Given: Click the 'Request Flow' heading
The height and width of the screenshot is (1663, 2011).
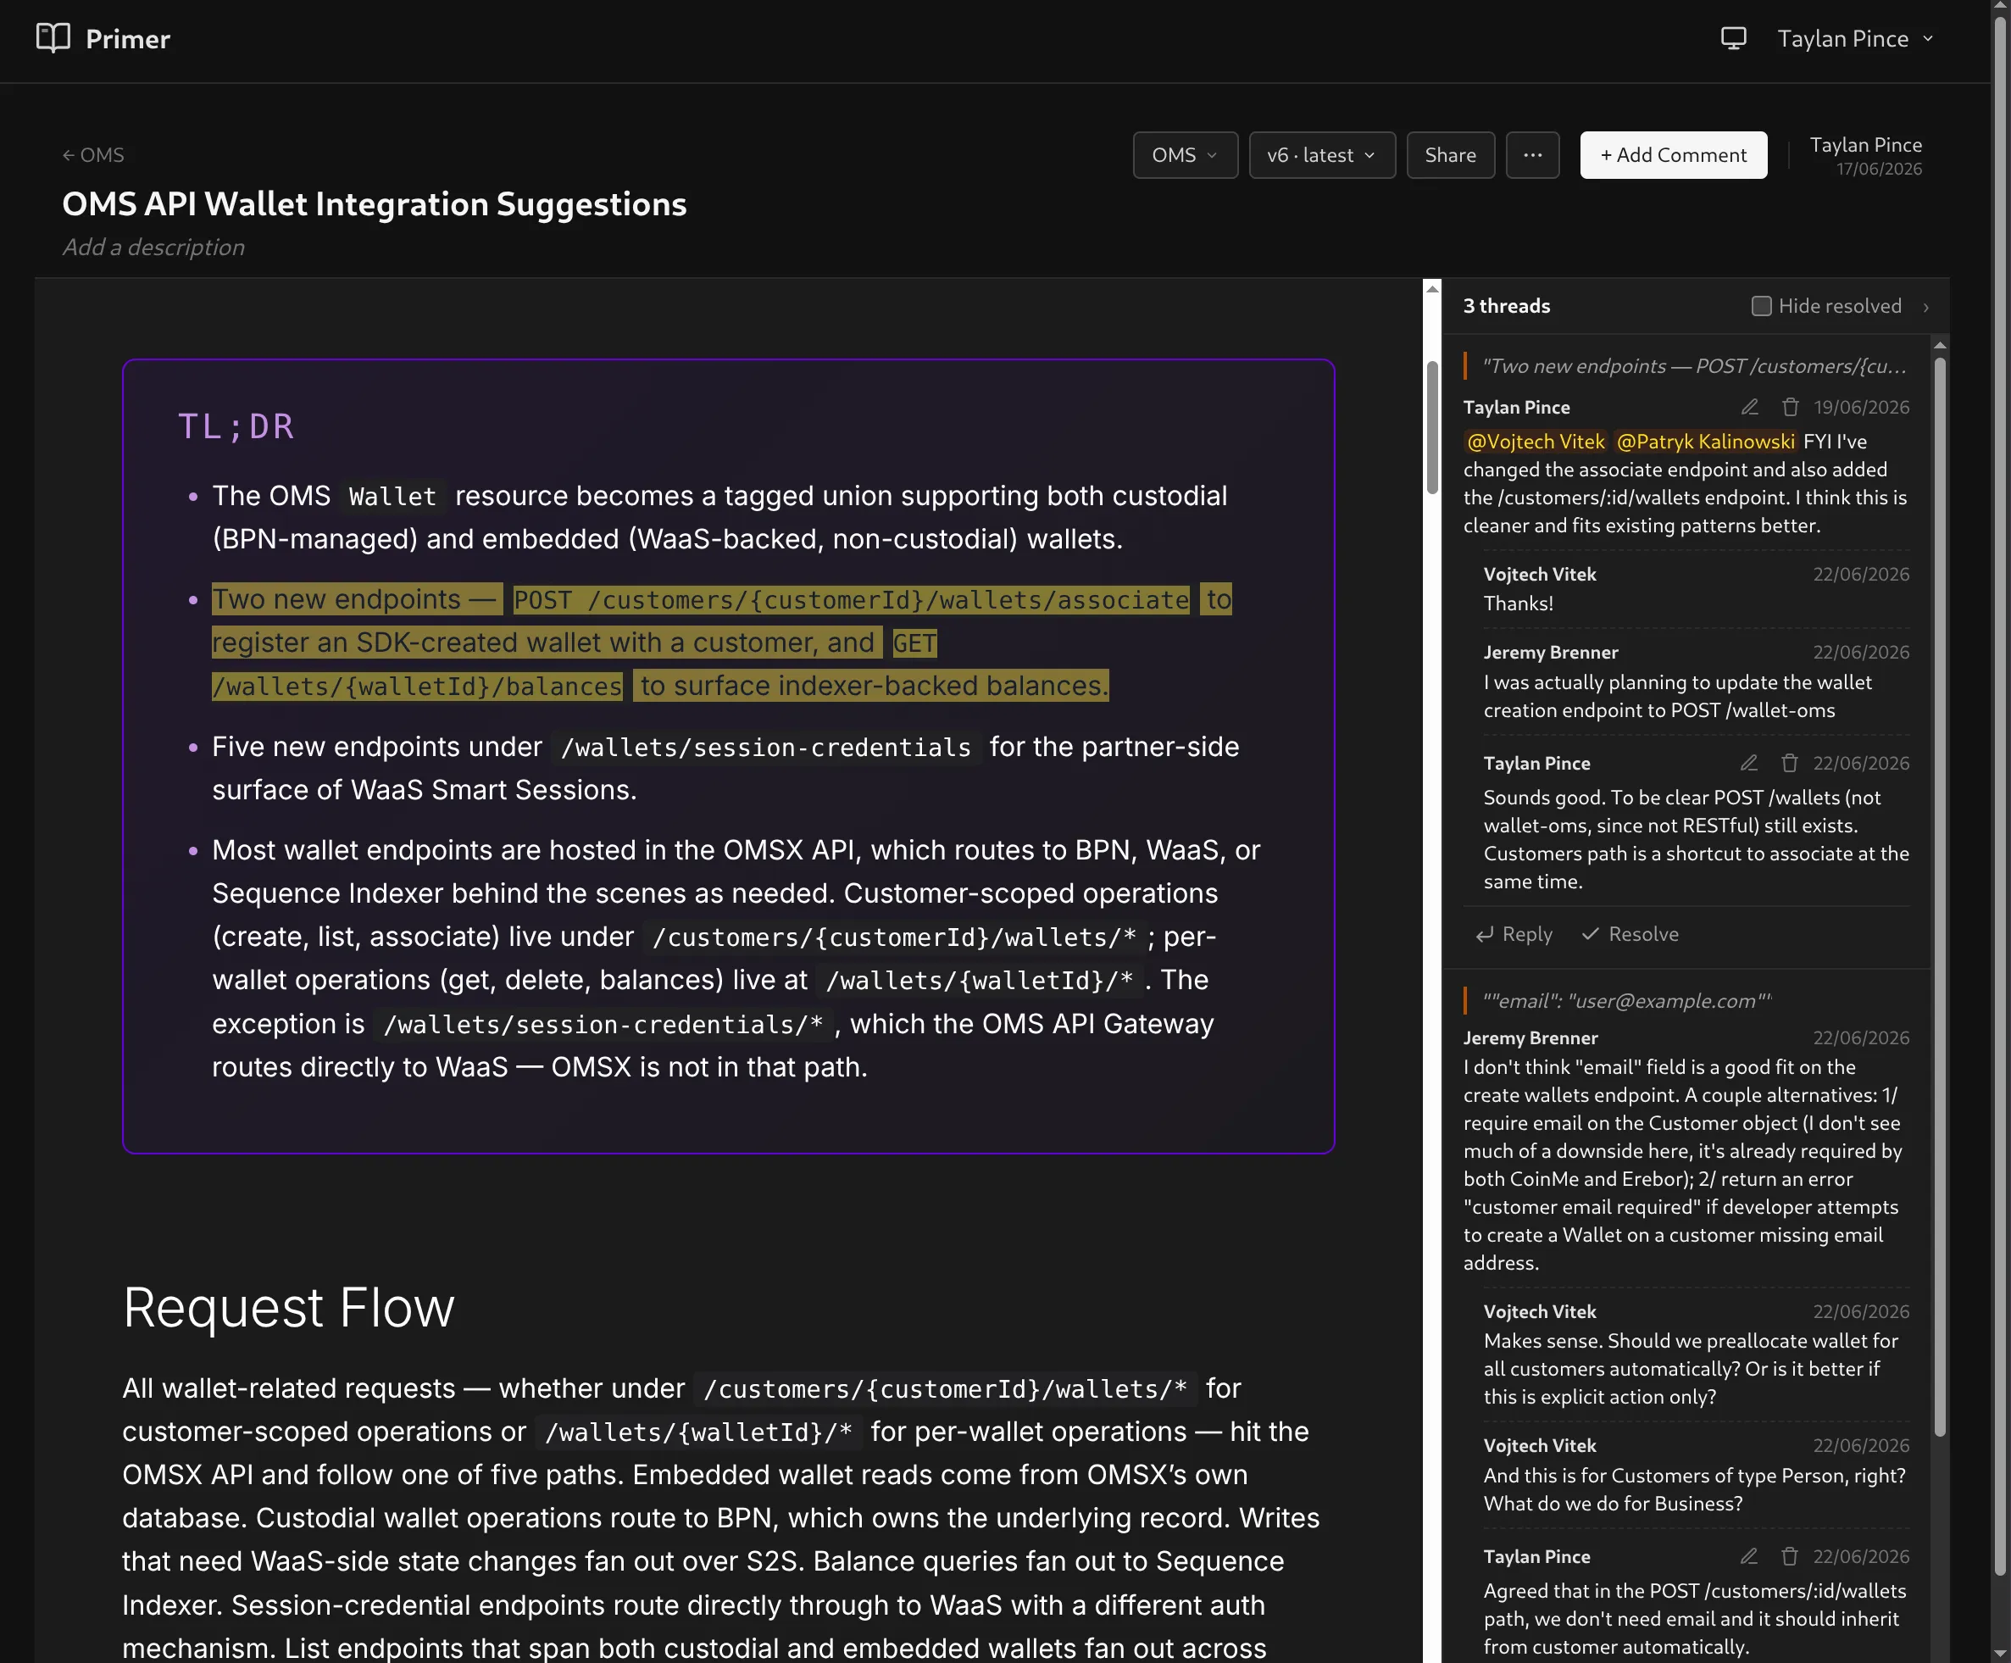Looking at the screenshot, I should (x=288, y=1308).
